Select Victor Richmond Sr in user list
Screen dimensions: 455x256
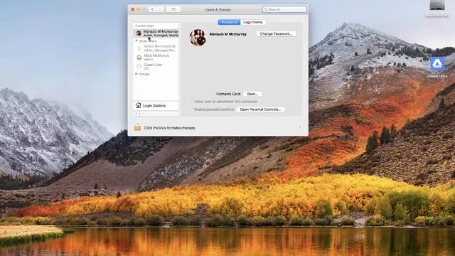coord(156,48)
